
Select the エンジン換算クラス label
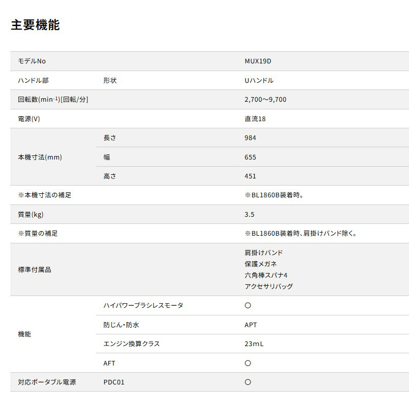coord(131,344)
